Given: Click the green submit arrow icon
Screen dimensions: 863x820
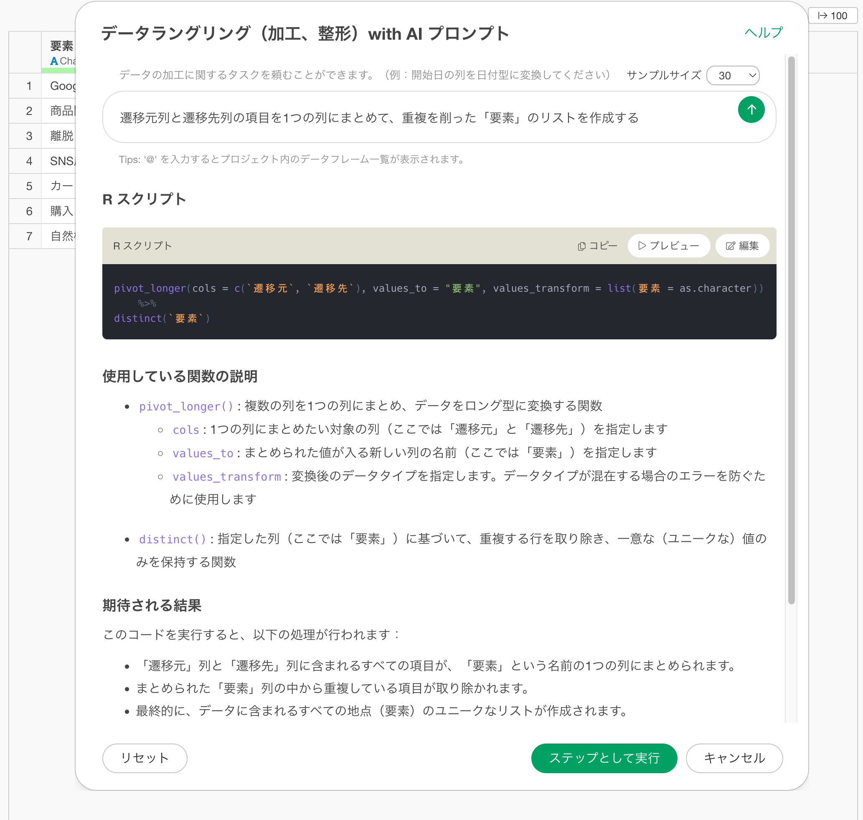Looking at the screenshot, I should [751, 110].
